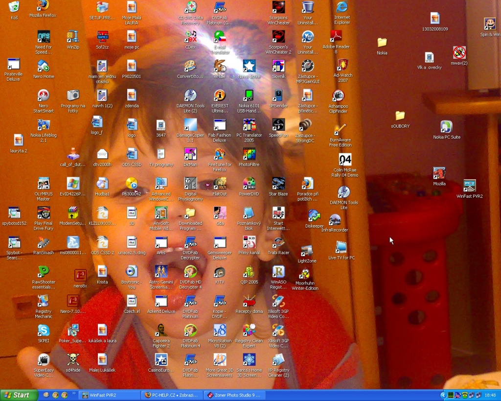501x401 pixels.
Task: Open Vlk a ovecky video file
Action: (x=430, y=61)
